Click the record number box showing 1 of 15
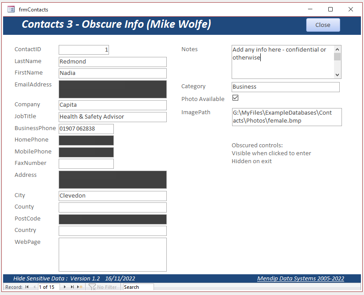 pyautogui.click(x=49, y=287)
